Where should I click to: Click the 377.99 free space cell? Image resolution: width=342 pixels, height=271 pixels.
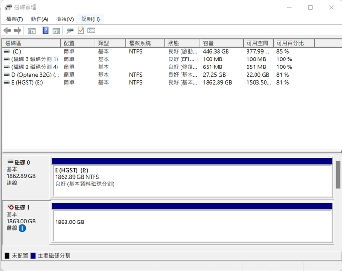coord(258,51)
